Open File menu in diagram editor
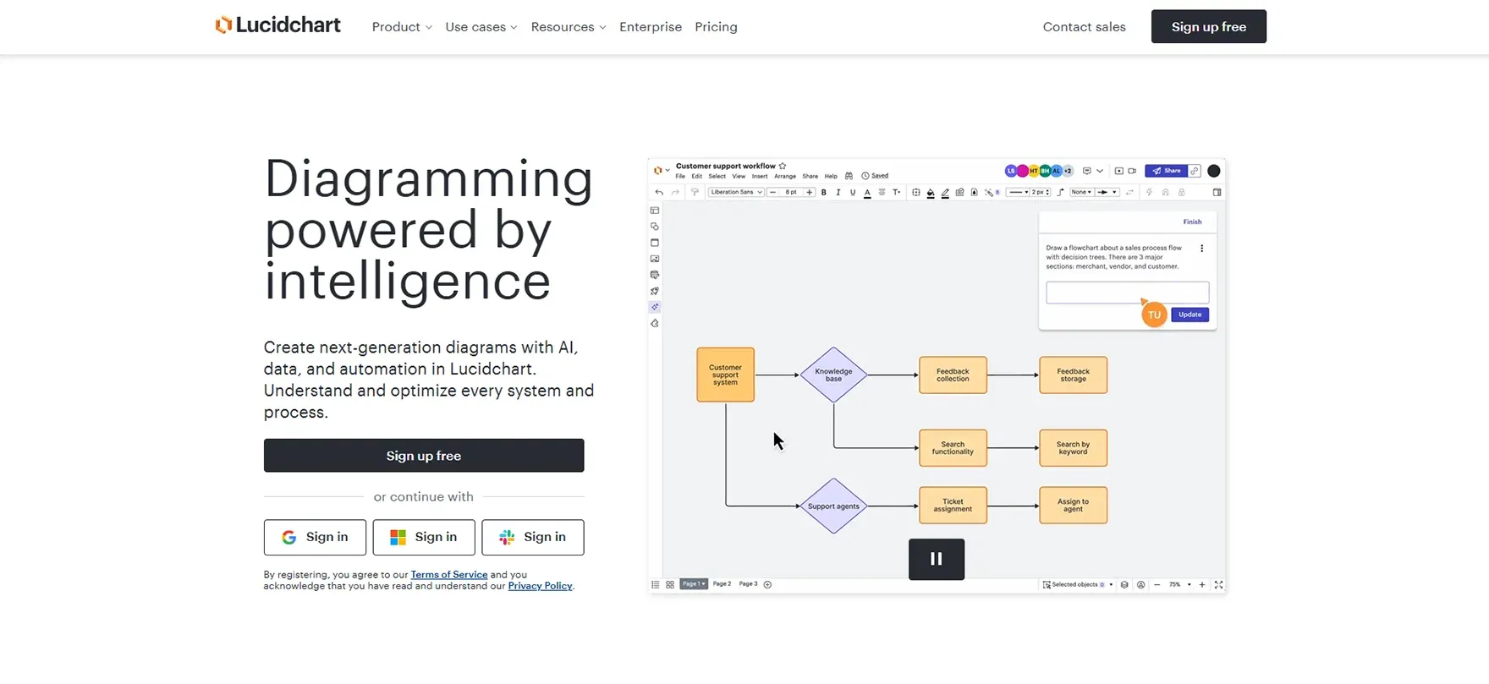 pos(680,176)
